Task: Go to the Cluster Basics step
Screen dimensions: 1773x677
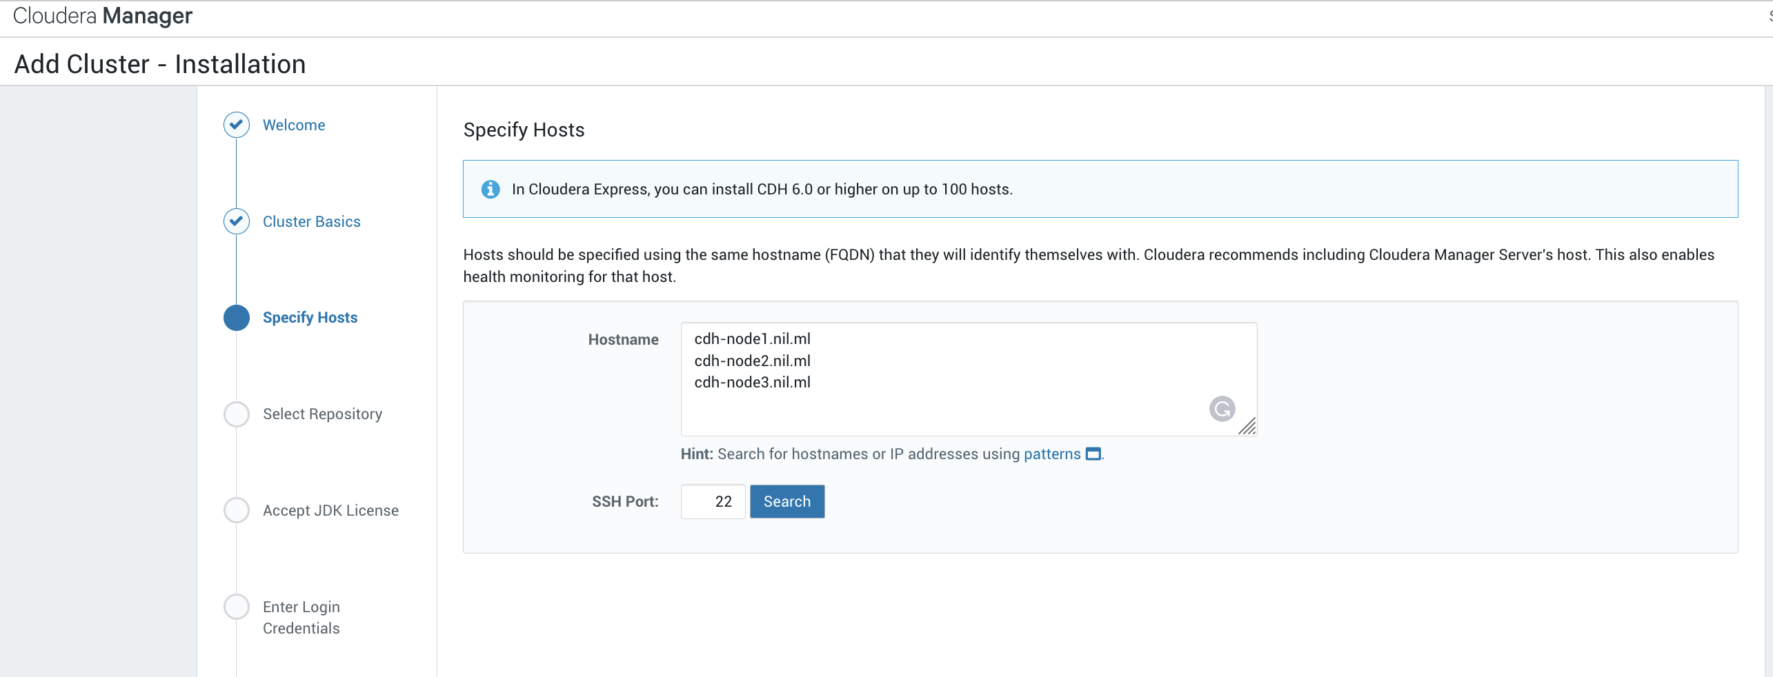Action: point(312,221)
